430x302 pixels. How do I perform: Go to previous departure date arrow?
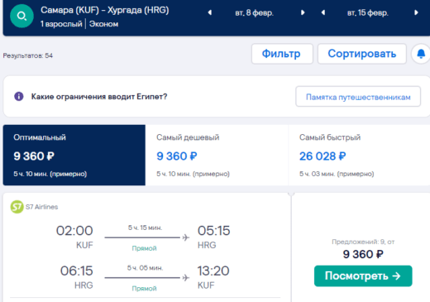click(210, 12)
